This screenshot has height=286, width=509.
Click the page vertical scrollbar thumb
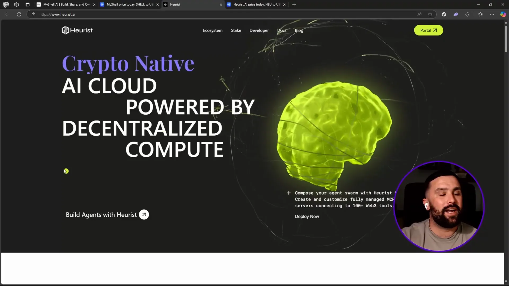506,38
